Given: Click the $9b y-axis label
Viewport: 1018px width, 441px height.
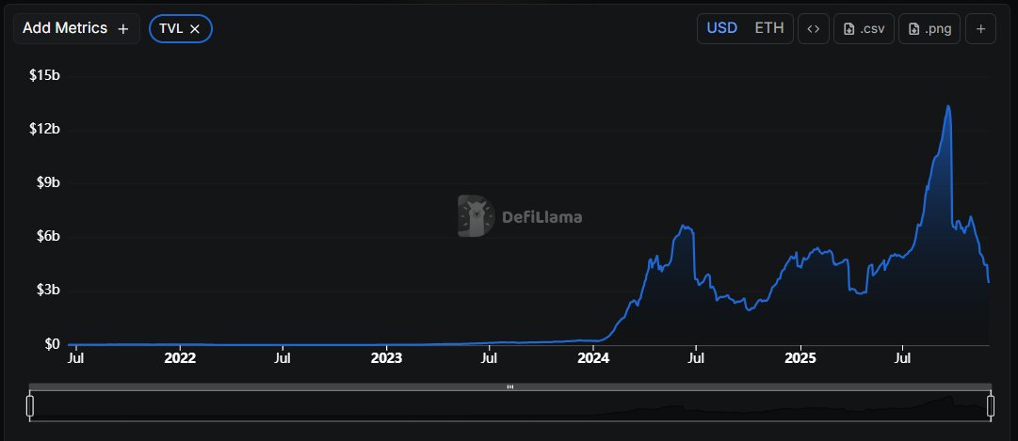Looking at the screenshot, I should point(48,182).
